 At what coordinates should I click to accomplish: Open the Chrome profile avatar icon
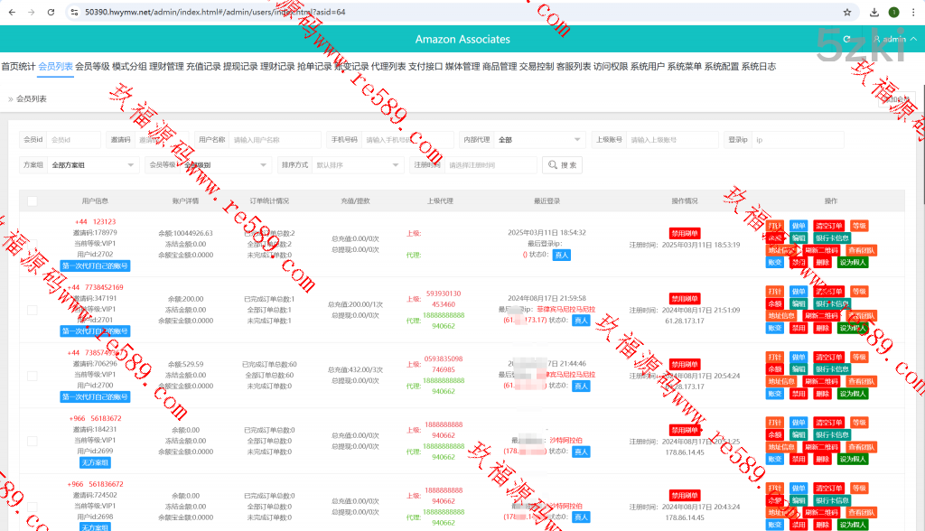894,13
